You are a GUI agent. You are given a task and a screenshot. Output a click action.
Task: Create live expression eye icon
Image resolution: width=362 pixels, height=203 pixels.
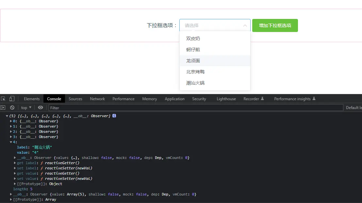[x=41, y=107]
